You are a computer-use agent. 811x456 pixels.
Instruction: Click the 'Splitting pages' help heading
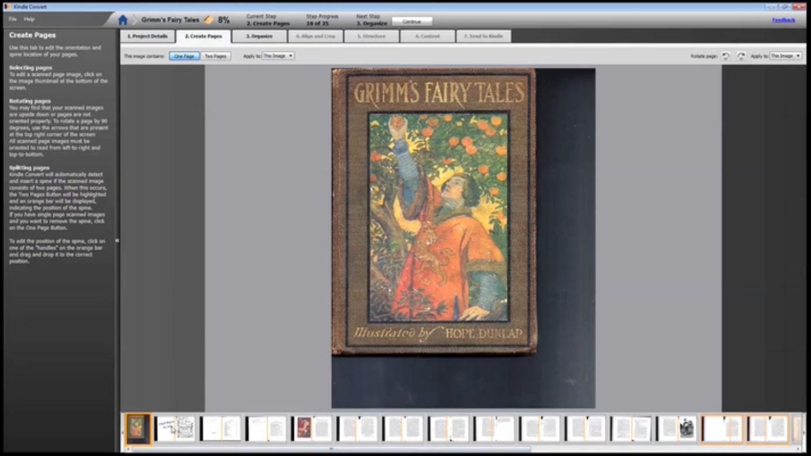click(29, 168)
